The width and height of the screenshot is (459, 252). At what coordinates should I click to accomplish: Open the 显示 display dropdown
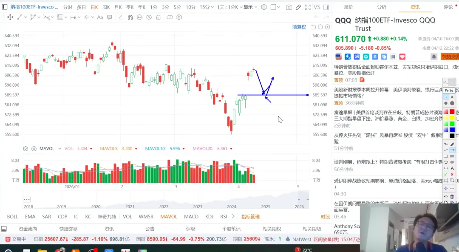pos(250,7)
